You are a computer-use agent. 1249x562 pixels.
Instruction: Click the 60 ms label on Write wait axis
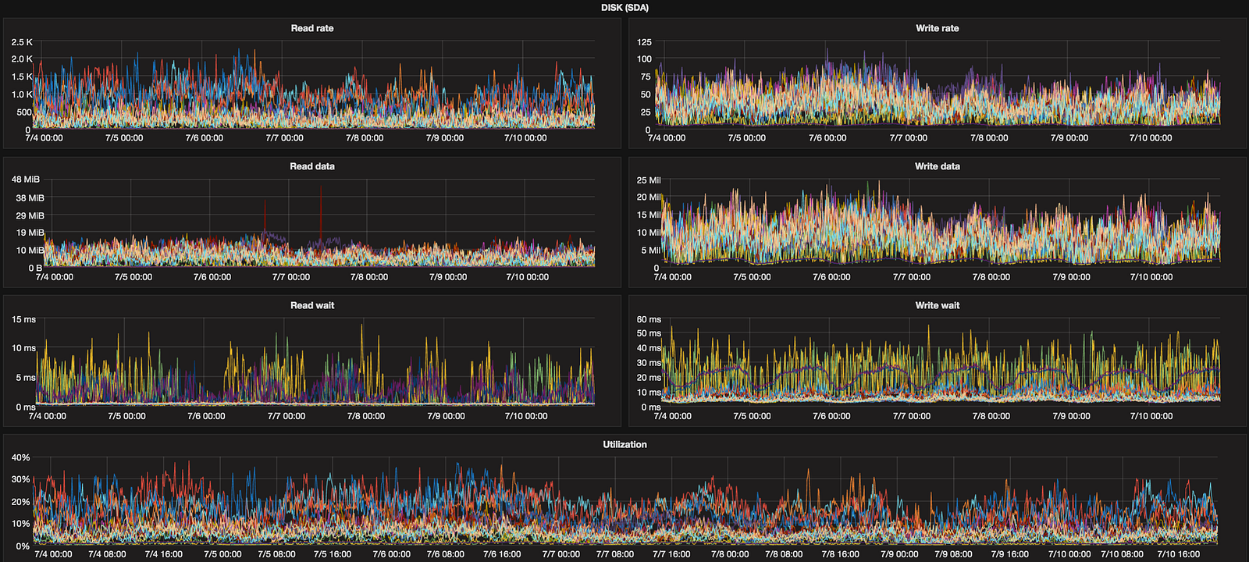point(649,319)
